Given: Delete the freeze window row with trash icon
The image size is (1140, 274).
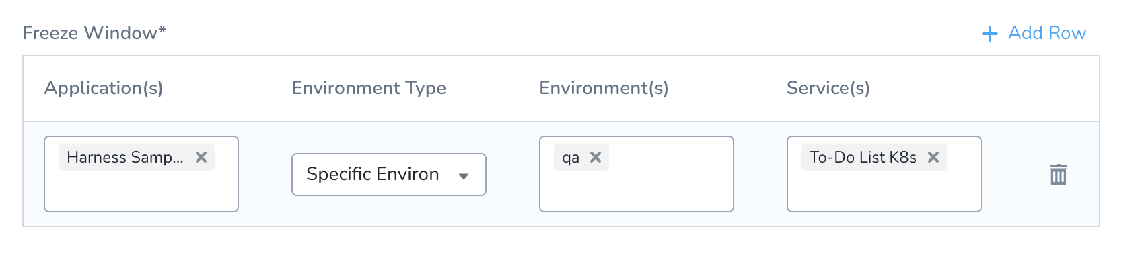Looking at the screenshot, I should 1059,175.
